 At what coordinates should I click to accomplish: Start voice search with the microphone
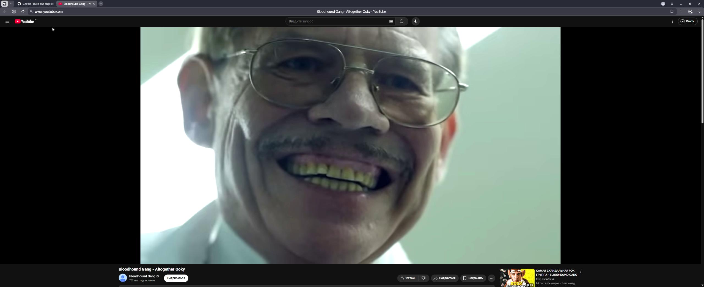(x=416, y=21)
